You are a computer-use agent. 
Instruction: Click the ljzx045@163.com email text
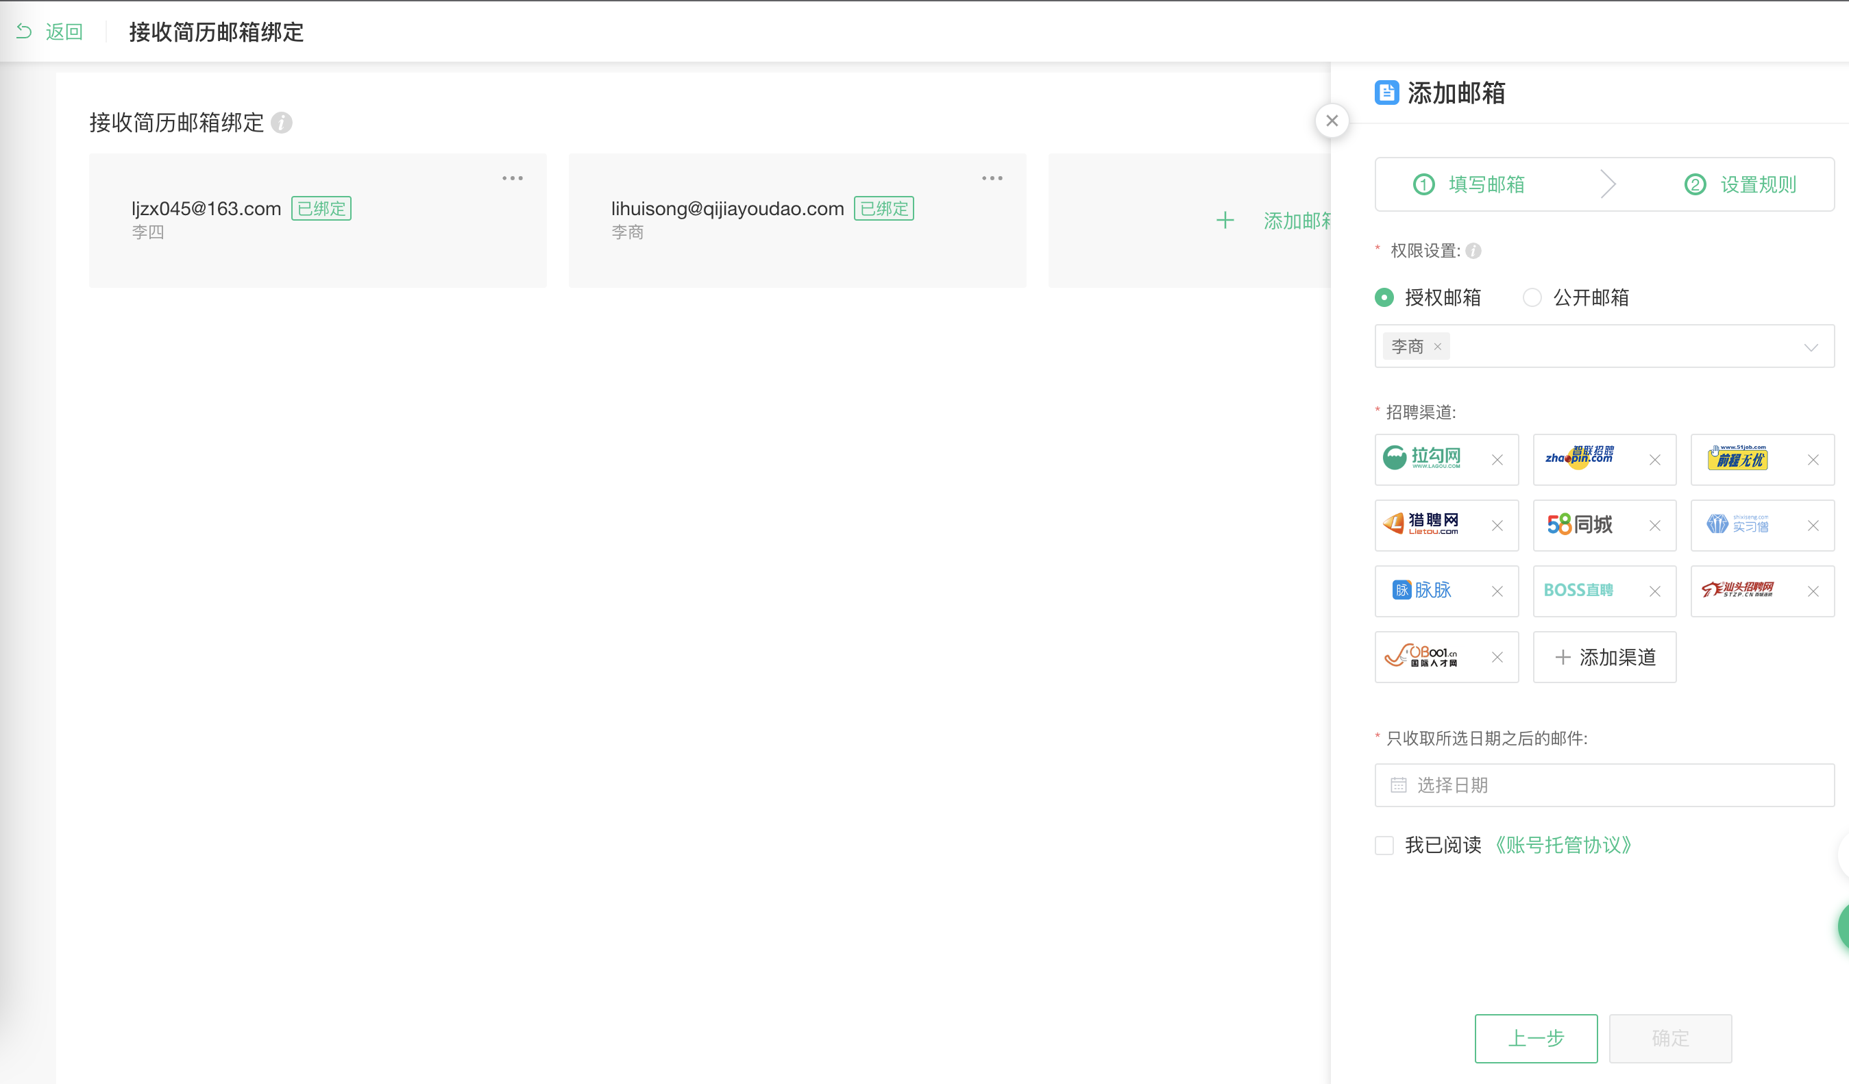206,208
